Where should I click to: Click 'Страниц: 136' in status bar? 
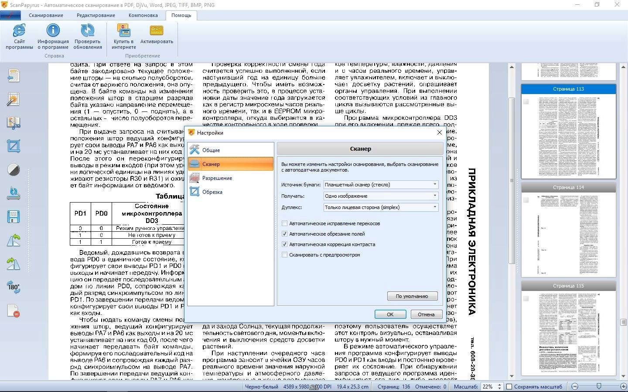(394, 386)
